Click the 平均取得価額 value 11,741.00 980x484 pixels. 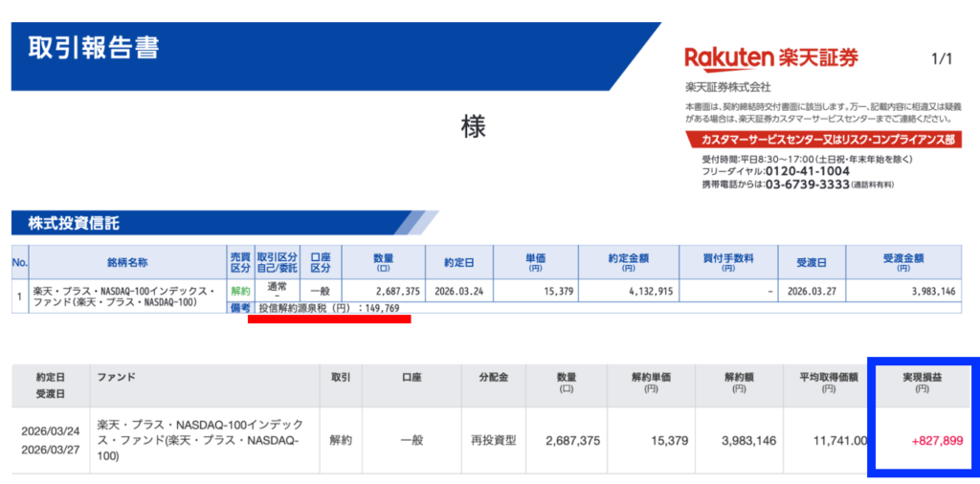pos(837,441)
